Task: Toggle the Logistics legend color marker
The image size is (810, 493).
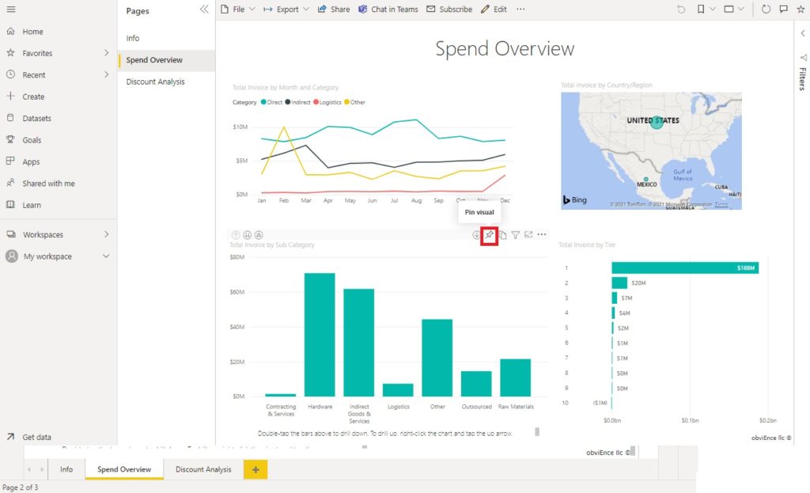Action: coord(316,102)
